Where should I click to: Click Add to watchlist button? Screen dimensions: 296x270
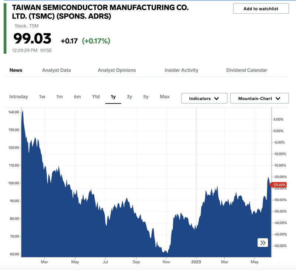(261, 9)
